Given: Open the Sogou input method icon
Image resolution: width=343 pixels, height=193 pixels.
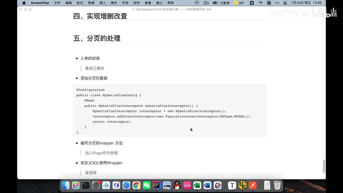Looking at the screenshot, I should click(252, 3).
